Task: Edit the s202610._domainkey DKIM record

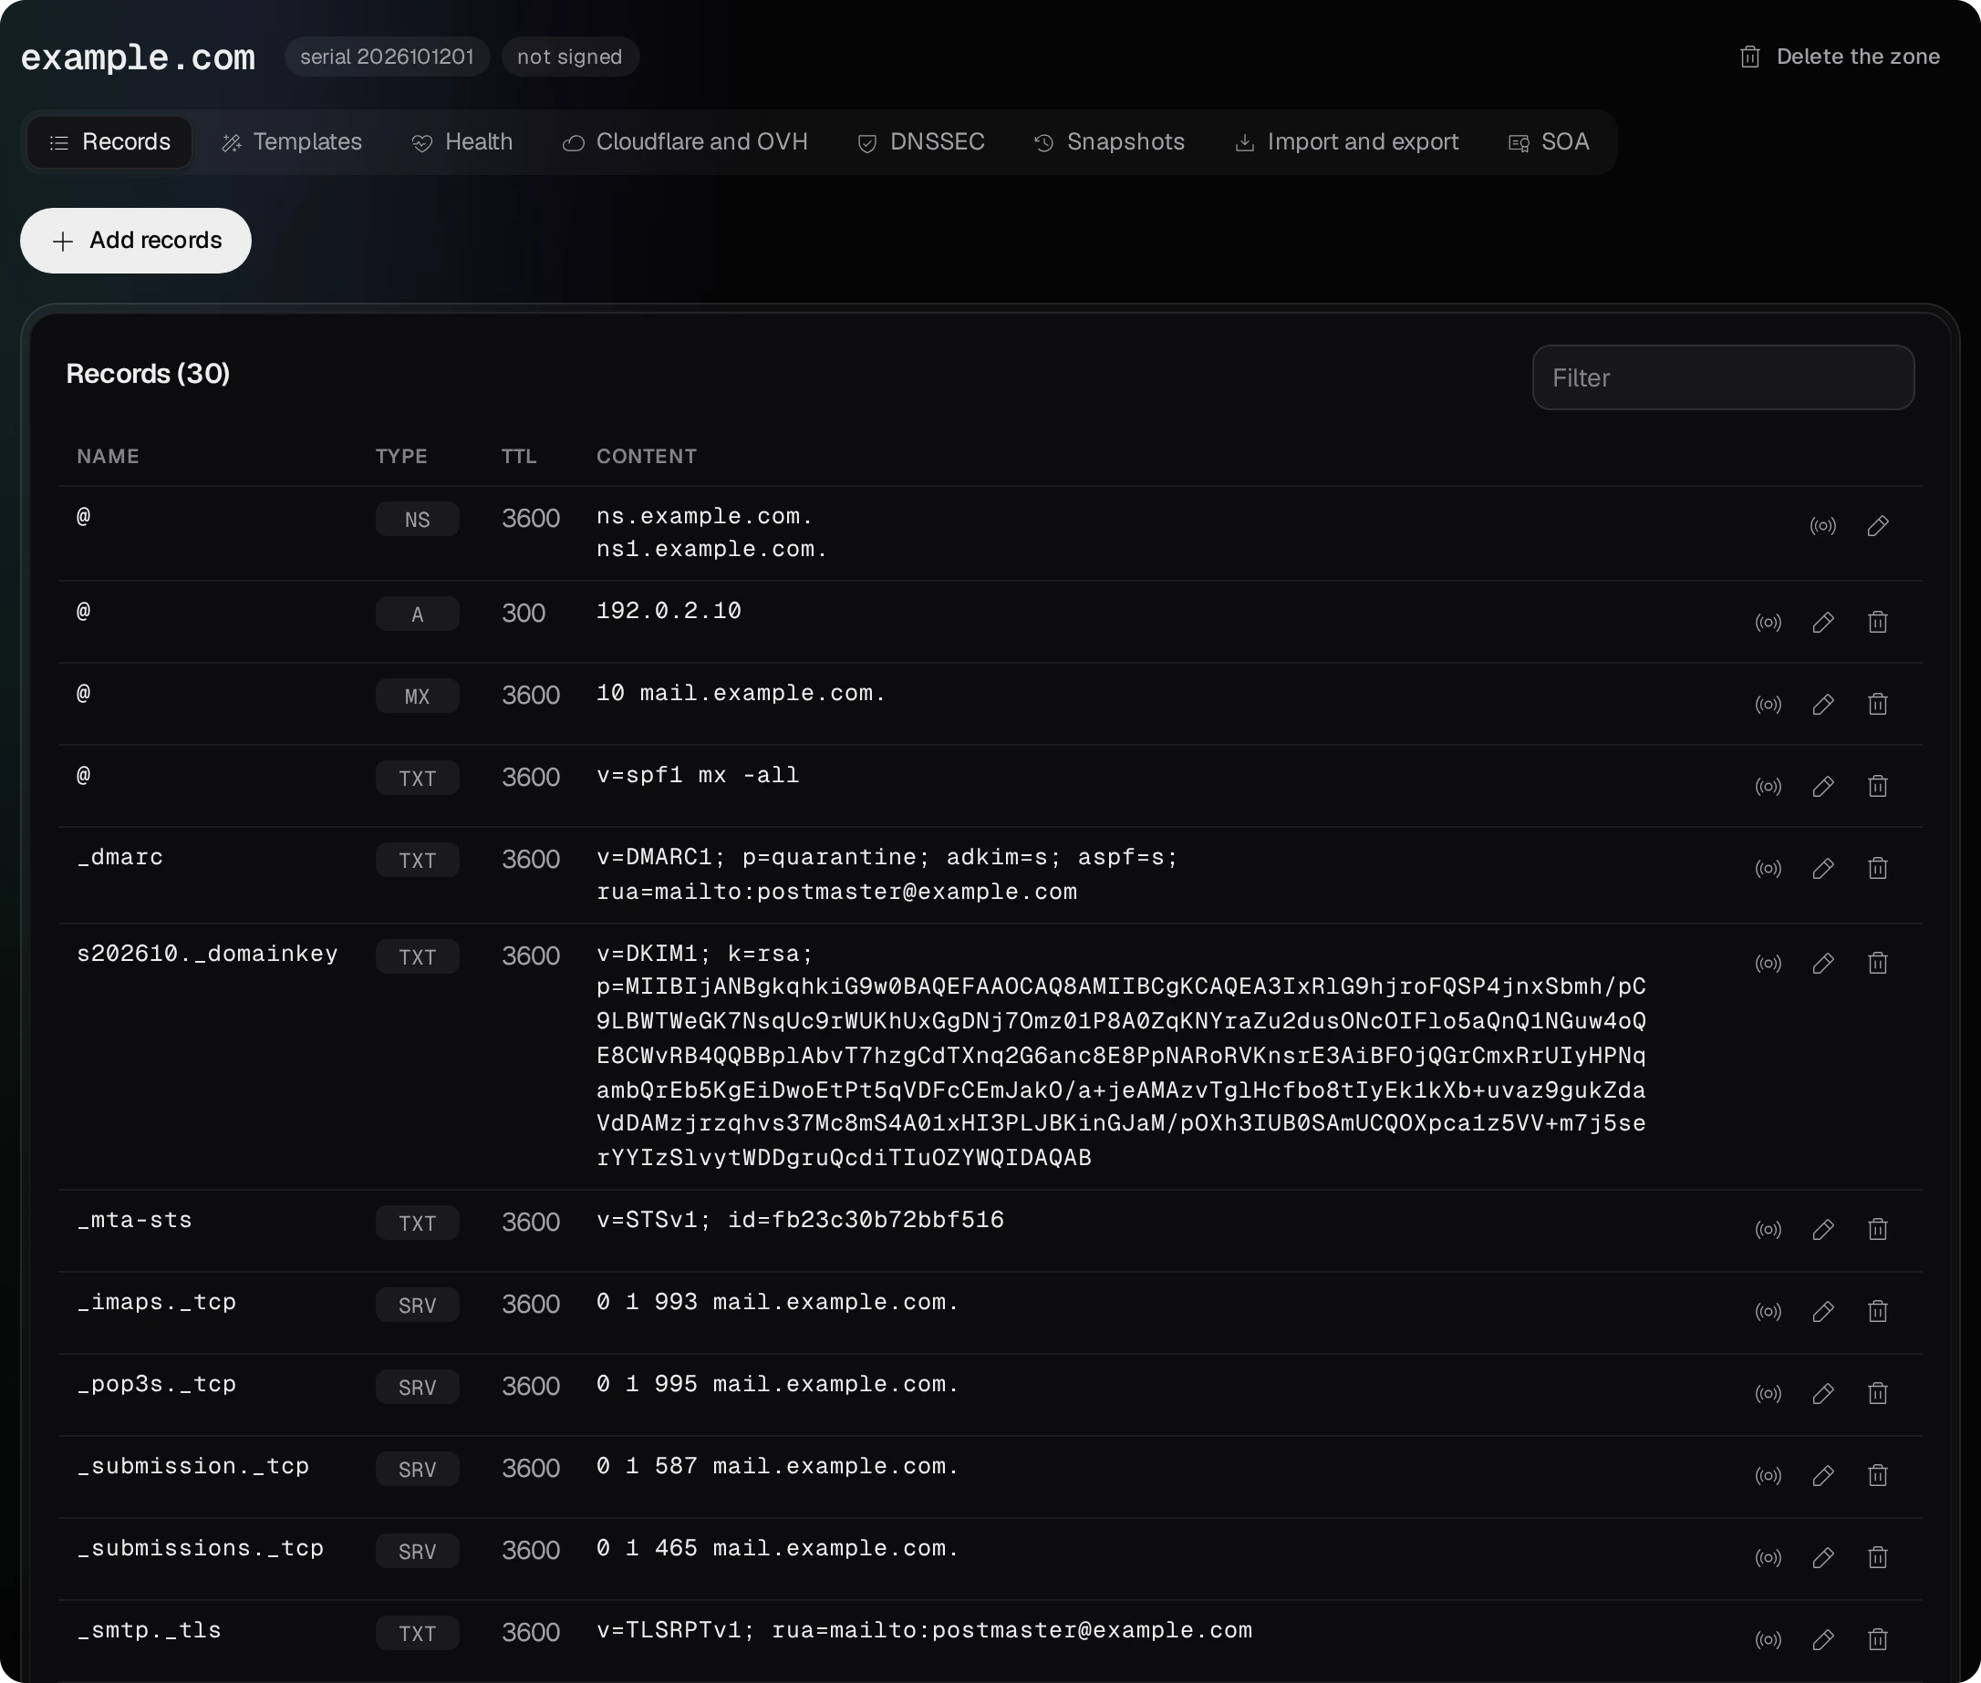Action: (x=1822, y=963)
